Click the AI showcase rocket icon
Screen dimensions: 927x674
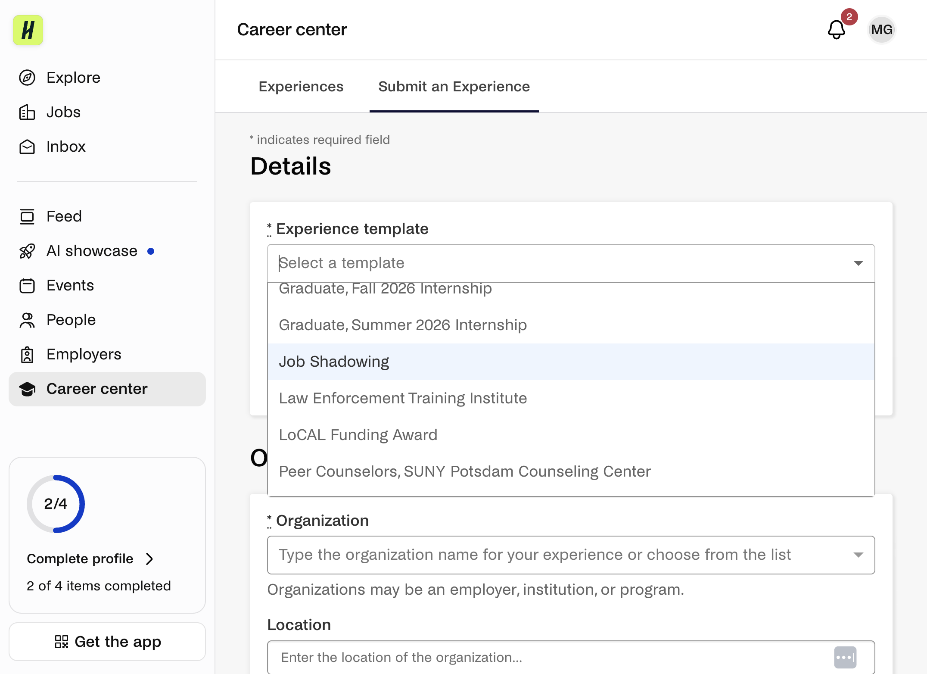27,251
